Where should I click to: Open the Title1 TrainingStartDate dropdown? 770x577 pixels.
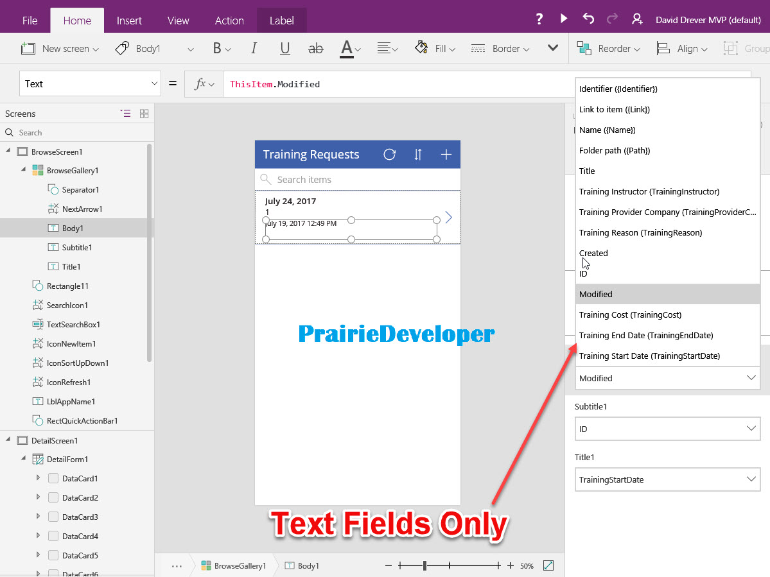[x=667, y=479]
